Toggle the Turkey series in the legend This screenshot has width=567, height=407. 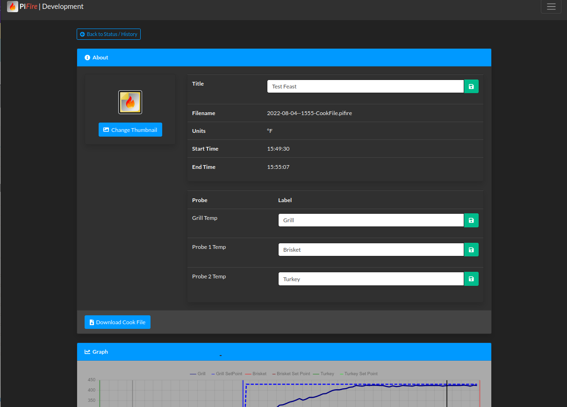[323, 374]
